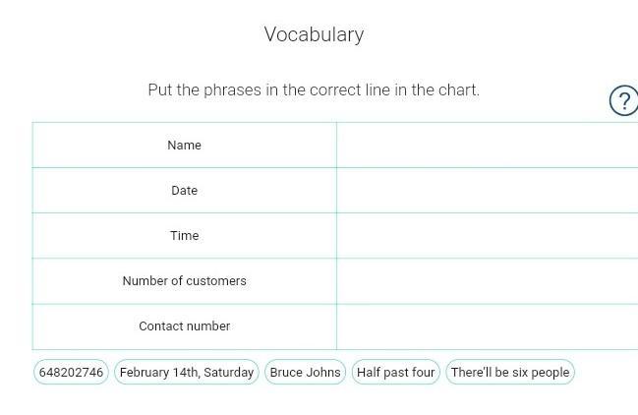
Task: Click the empty cell beside Time
Action: pyautogui.click(x=488, y=235)
